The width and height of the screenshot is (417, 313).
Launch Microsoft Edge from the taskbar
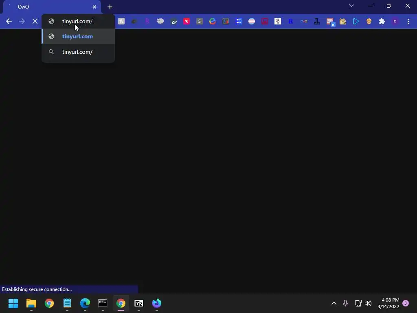tap(85, 303)
